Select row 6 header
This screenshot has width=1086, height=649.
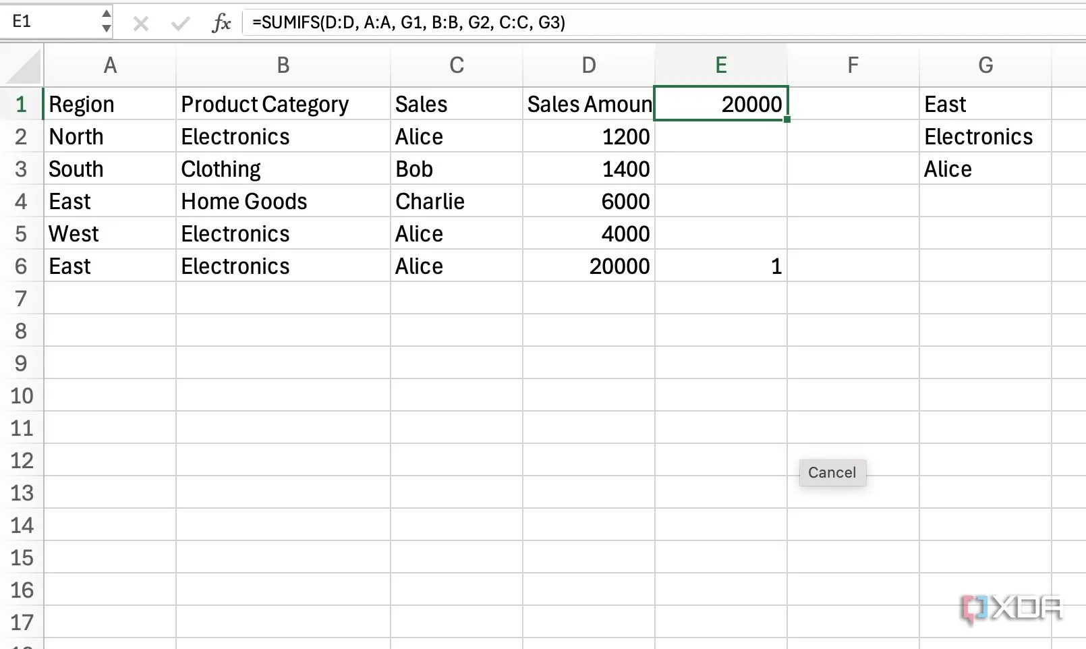[x=21, y=266]
